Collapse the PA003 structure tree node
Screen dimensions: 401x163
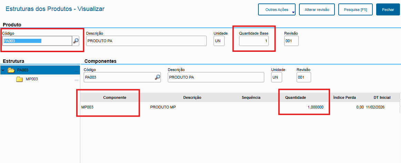[x=3, y=70]
